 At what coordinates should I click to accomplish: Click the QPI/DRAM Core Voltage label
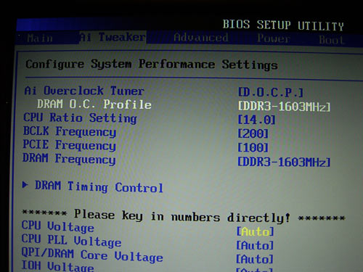tap(92, 255)
